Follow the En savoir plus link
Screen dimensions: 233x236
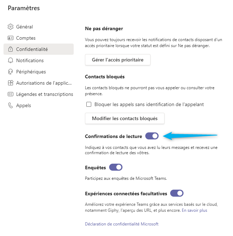pos(194,210)
